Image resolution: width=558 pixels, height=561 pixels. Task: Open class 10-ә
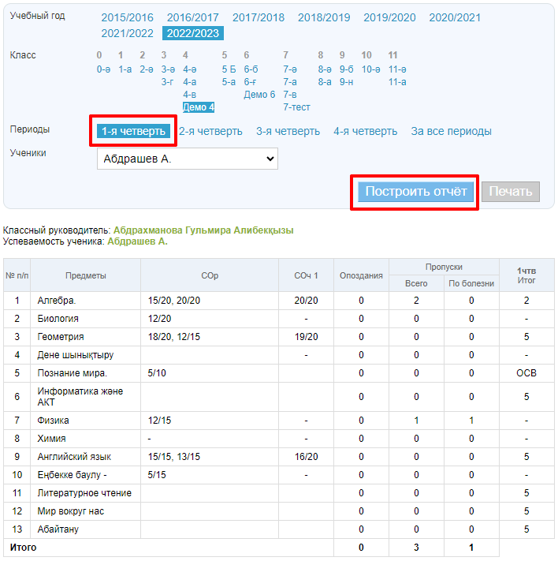click(370, 69)
